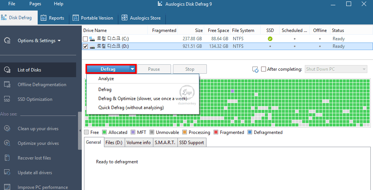Click the Free legend color swatch
The image size is (373, 190).
pyautogui.click(x=86, y=132)
